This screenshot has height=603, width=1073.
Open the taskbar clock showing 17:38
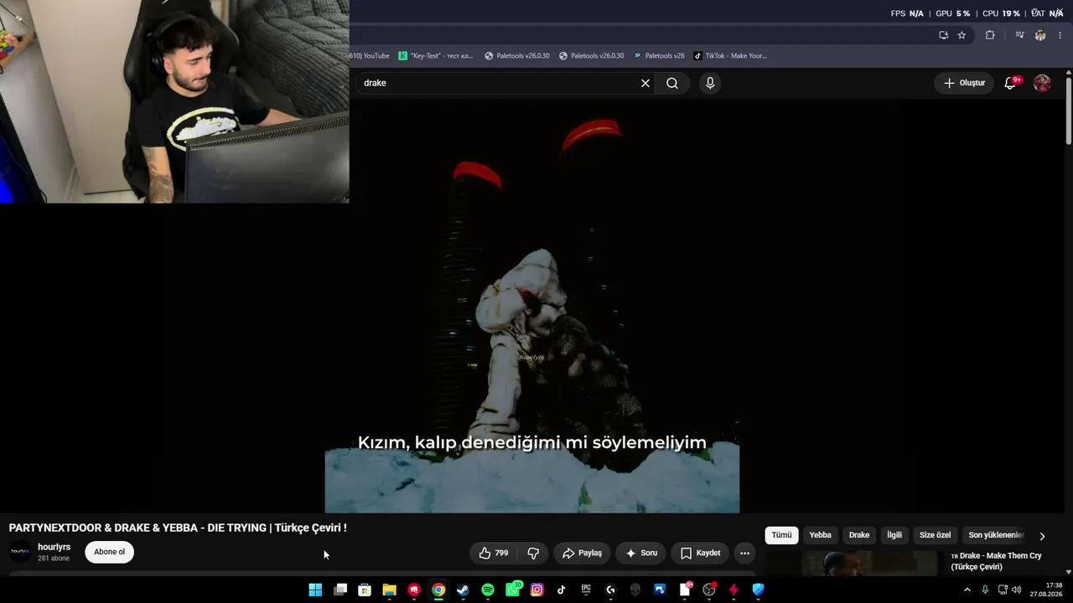tap(1047, 590)
